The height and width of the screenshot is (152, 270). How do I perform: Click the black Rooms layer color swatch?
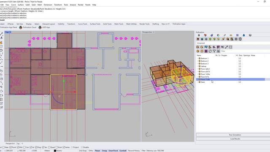[x=55, y=151]
